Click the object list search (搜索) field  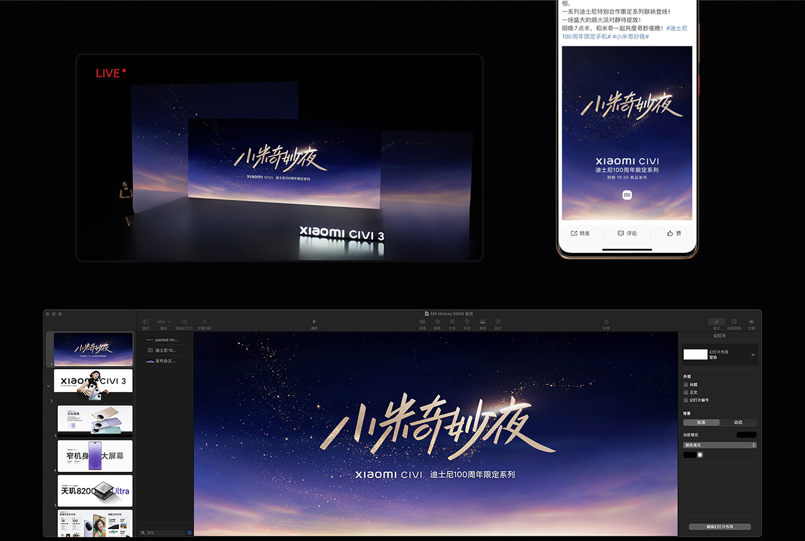(x=163, y=532)
